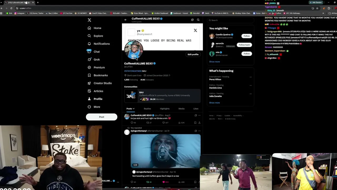Click Grok icon on the dyingonfentanyl repost
The image size is (337, 190).
pyautogui.click(x=196, y=131)
